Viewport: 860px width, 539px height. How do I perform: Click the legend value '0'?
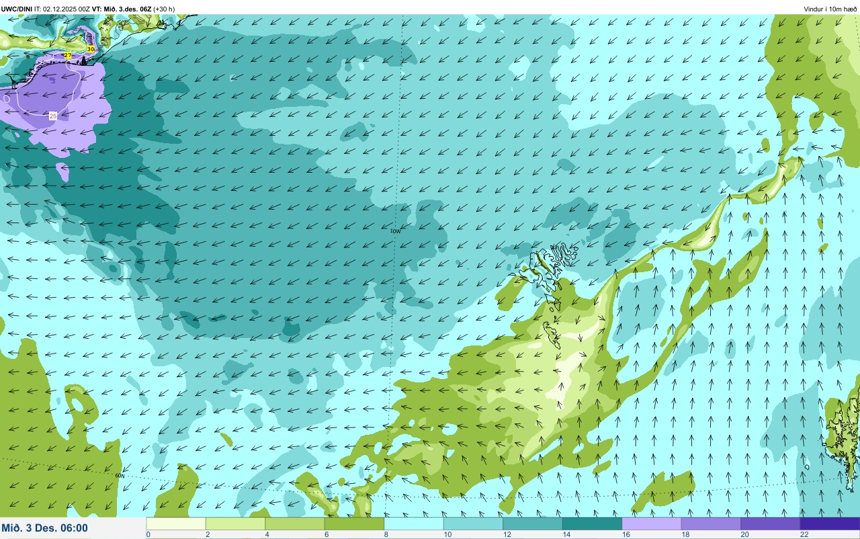148,534
